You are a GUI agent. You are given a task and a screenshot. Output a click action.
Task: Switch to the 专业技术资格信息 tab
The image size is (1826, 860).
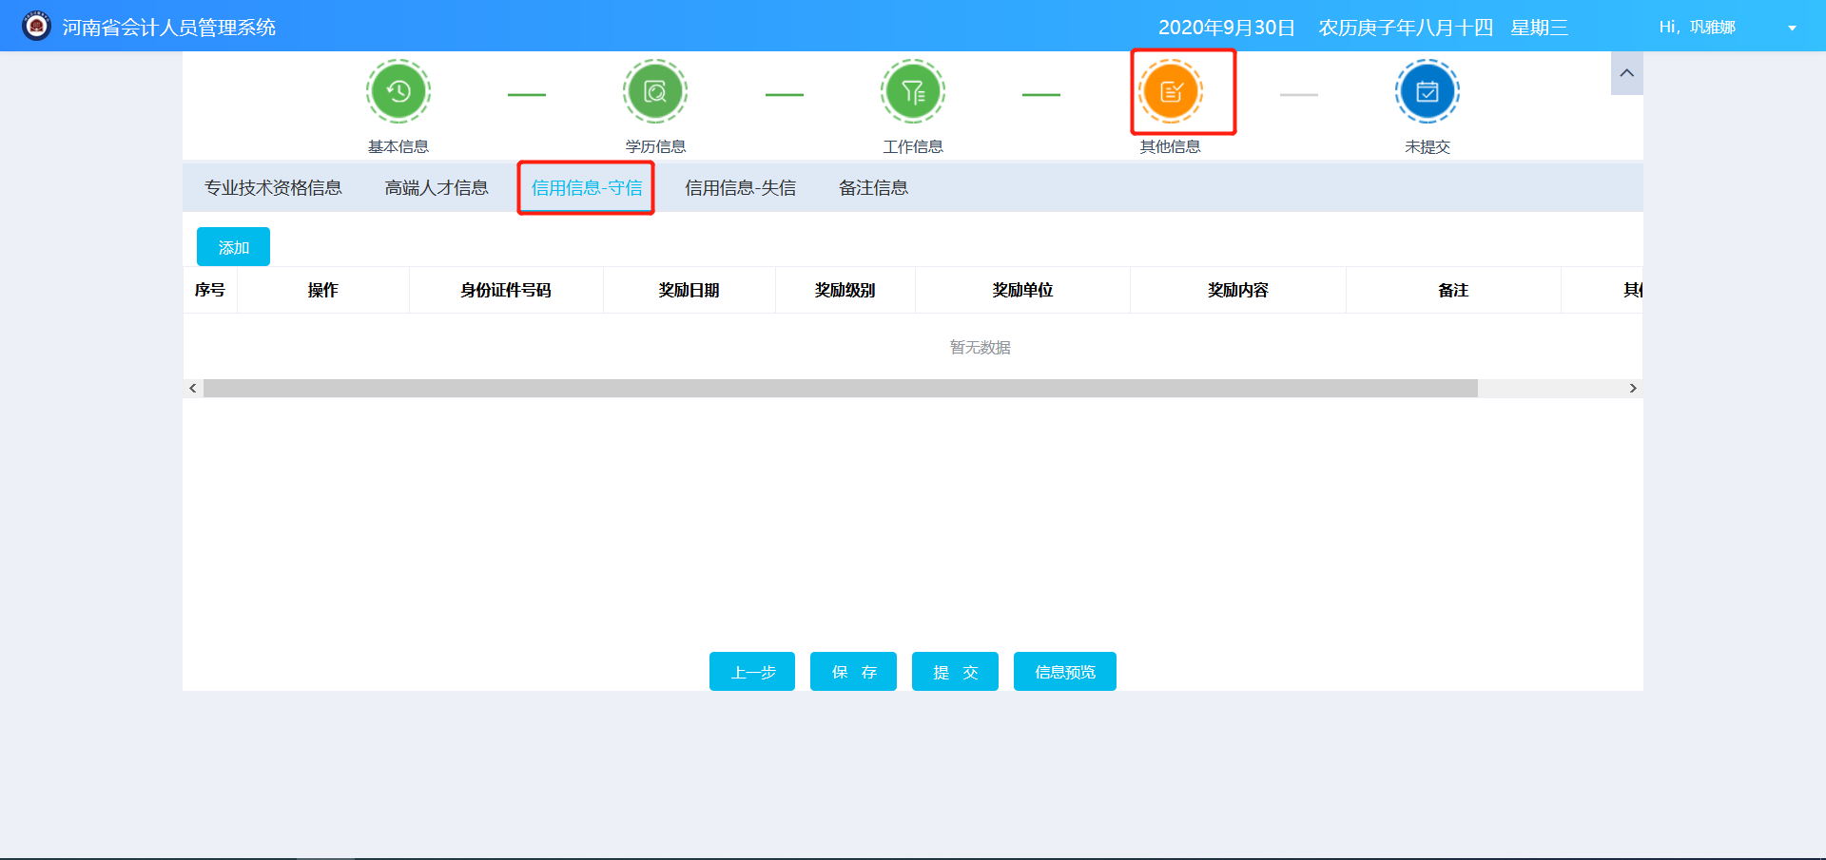(x=271, y=187)
